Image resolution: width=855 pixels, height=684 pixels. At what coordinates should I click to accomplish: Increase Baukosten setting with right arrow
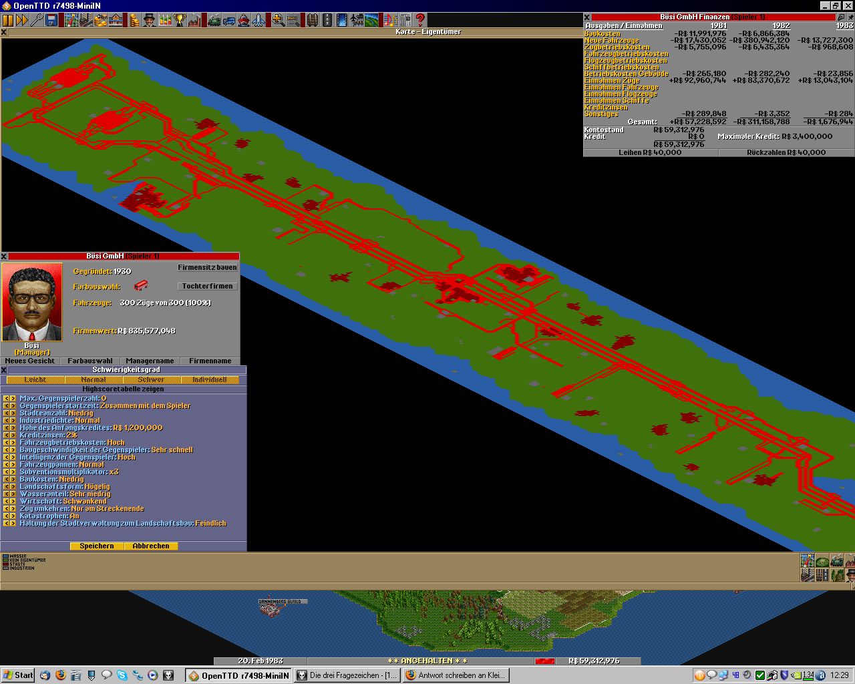coord(13,479)
